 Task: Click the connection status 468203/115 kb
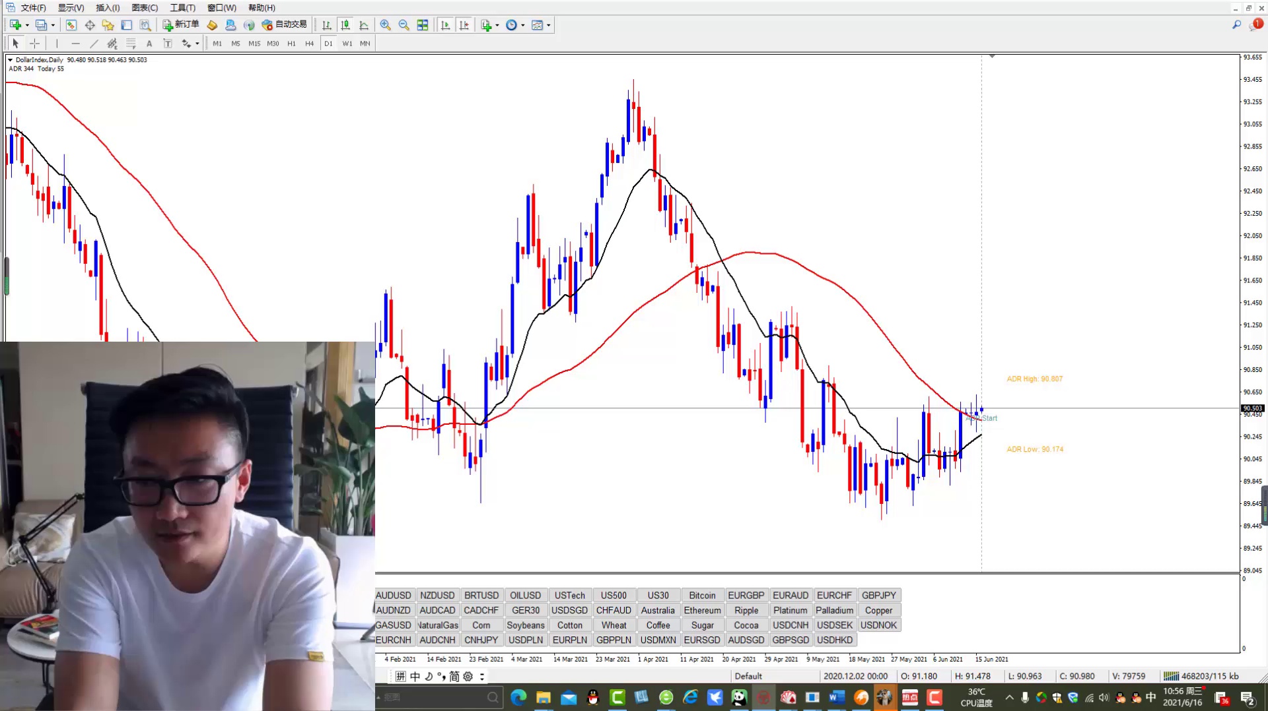point(1201,677)
